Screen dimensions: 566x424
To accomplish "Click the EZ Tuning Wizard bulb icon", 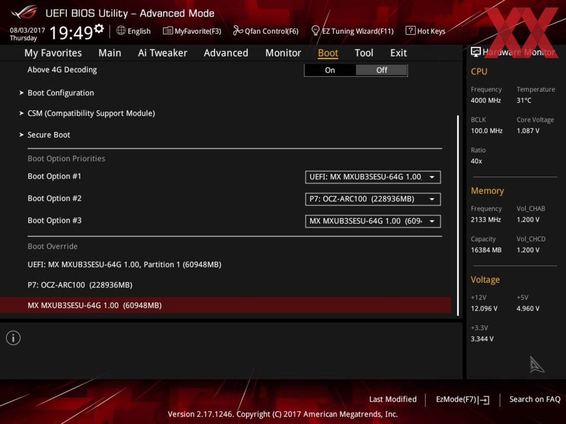I will (x=315, y=30).
